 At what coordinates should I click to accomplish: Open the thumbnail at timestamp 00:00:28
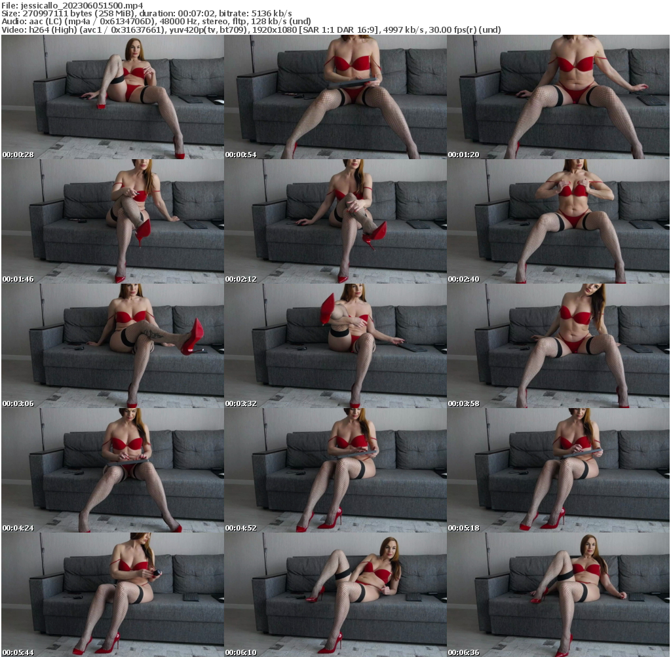tap(111, 98)
